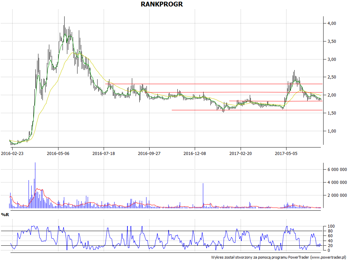Click the highest volume bar near 7 million

point(35,185)
